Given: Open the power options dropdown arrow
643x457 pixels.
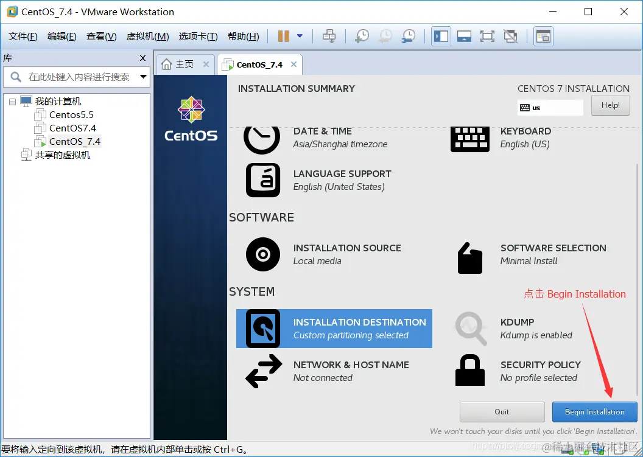Looking at the screenshot, I should pyautogui.click(x=300, y=36).
